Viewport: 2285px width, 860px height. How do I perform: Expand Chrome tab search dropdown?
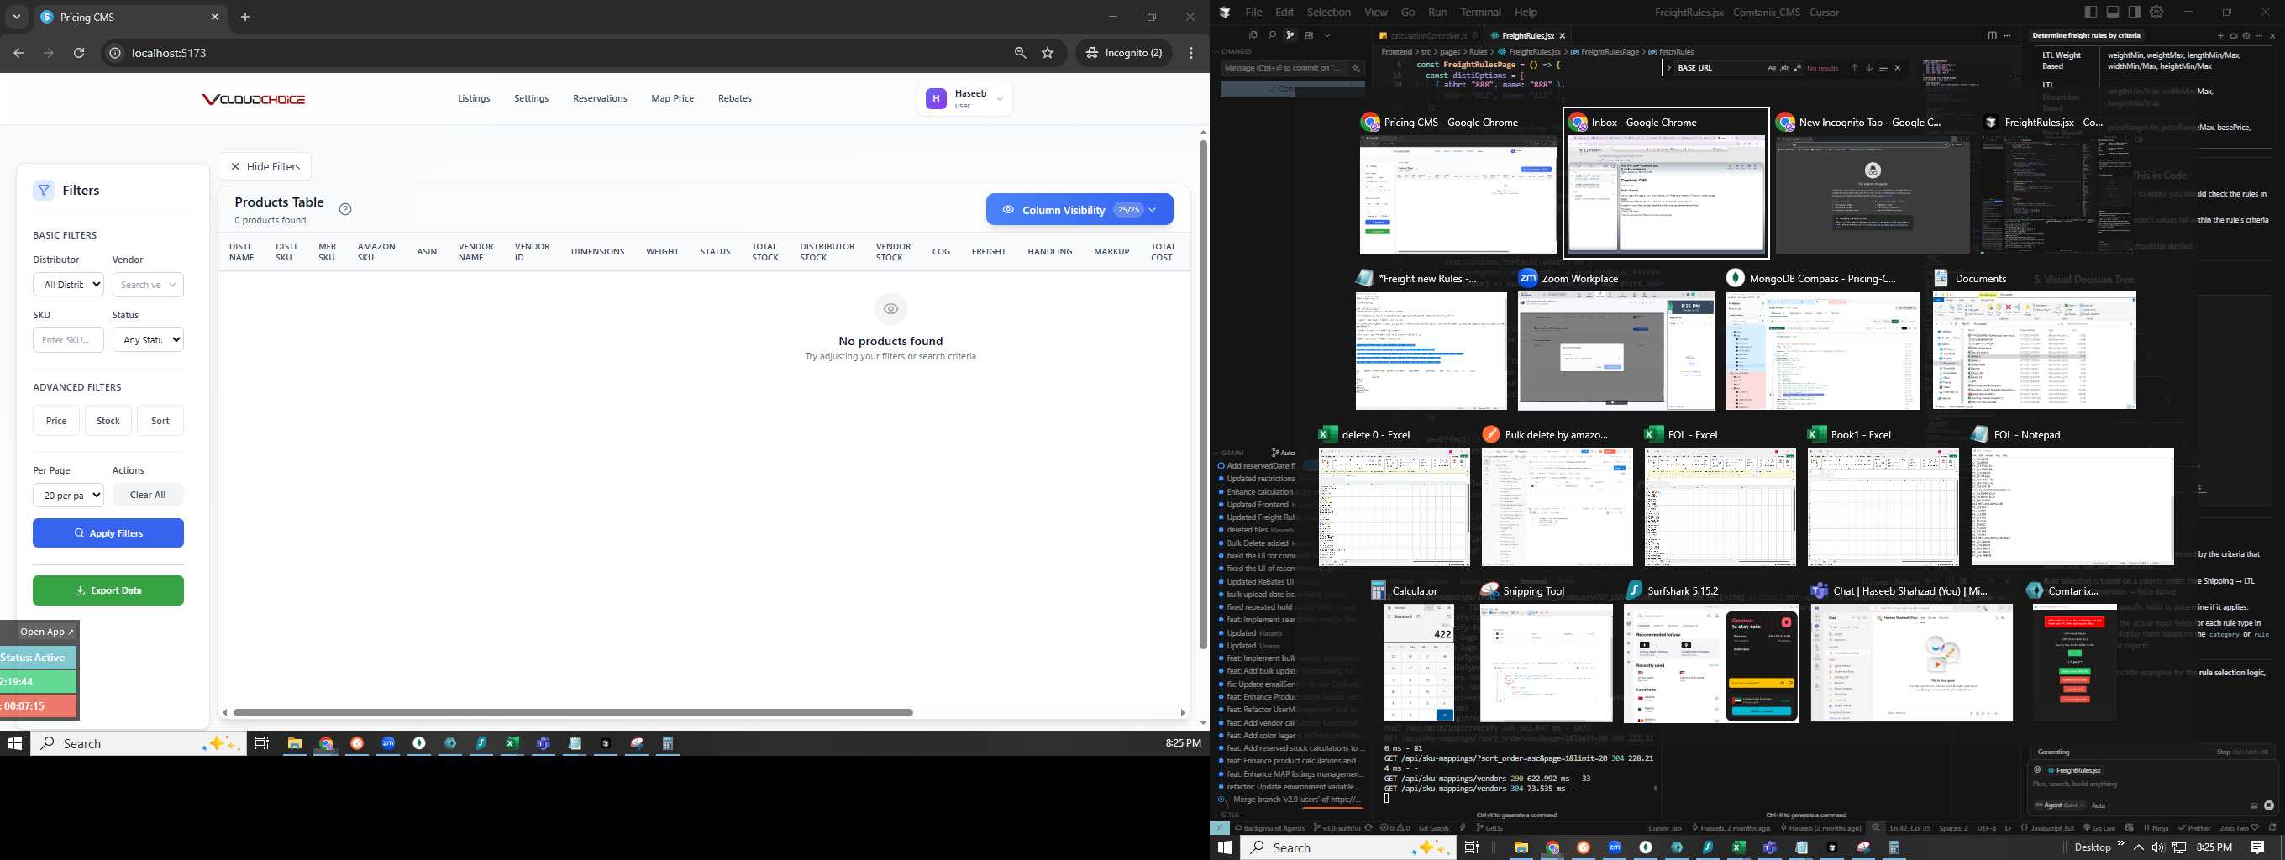pyautogui.click(x=16, y=17)
